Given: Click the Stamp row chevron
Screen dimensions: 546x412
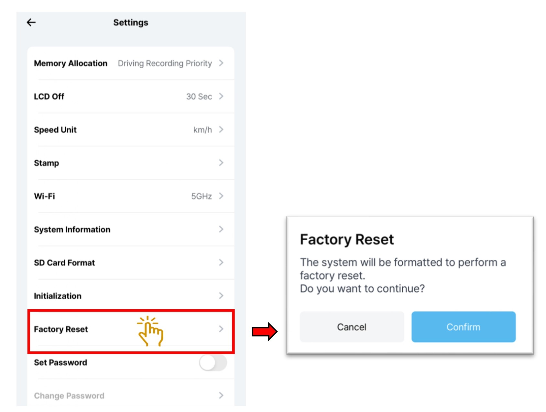Looking at the screenshot, I should pos(221,163).
